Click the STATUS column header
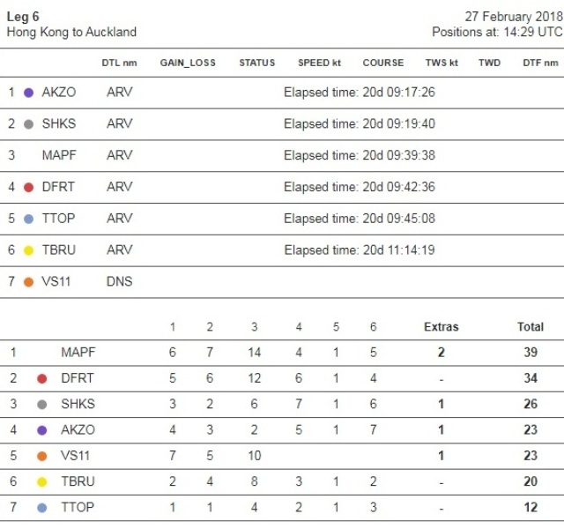This screenshot has width=564, height=529. click(256, 63)
